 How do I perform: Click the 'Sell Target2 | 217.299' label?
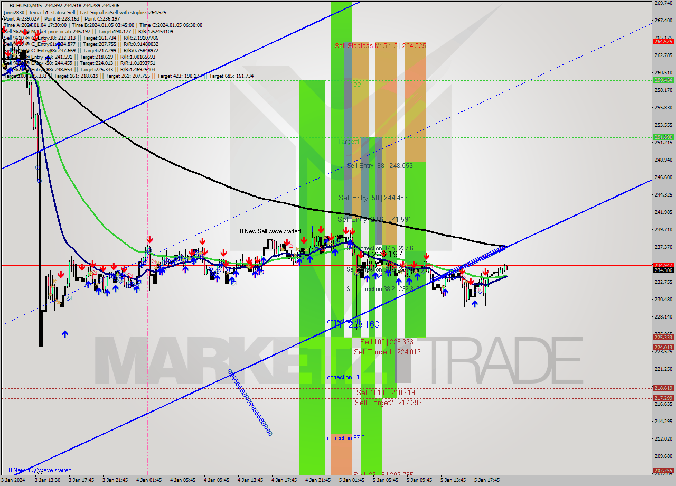pos(388,403)
